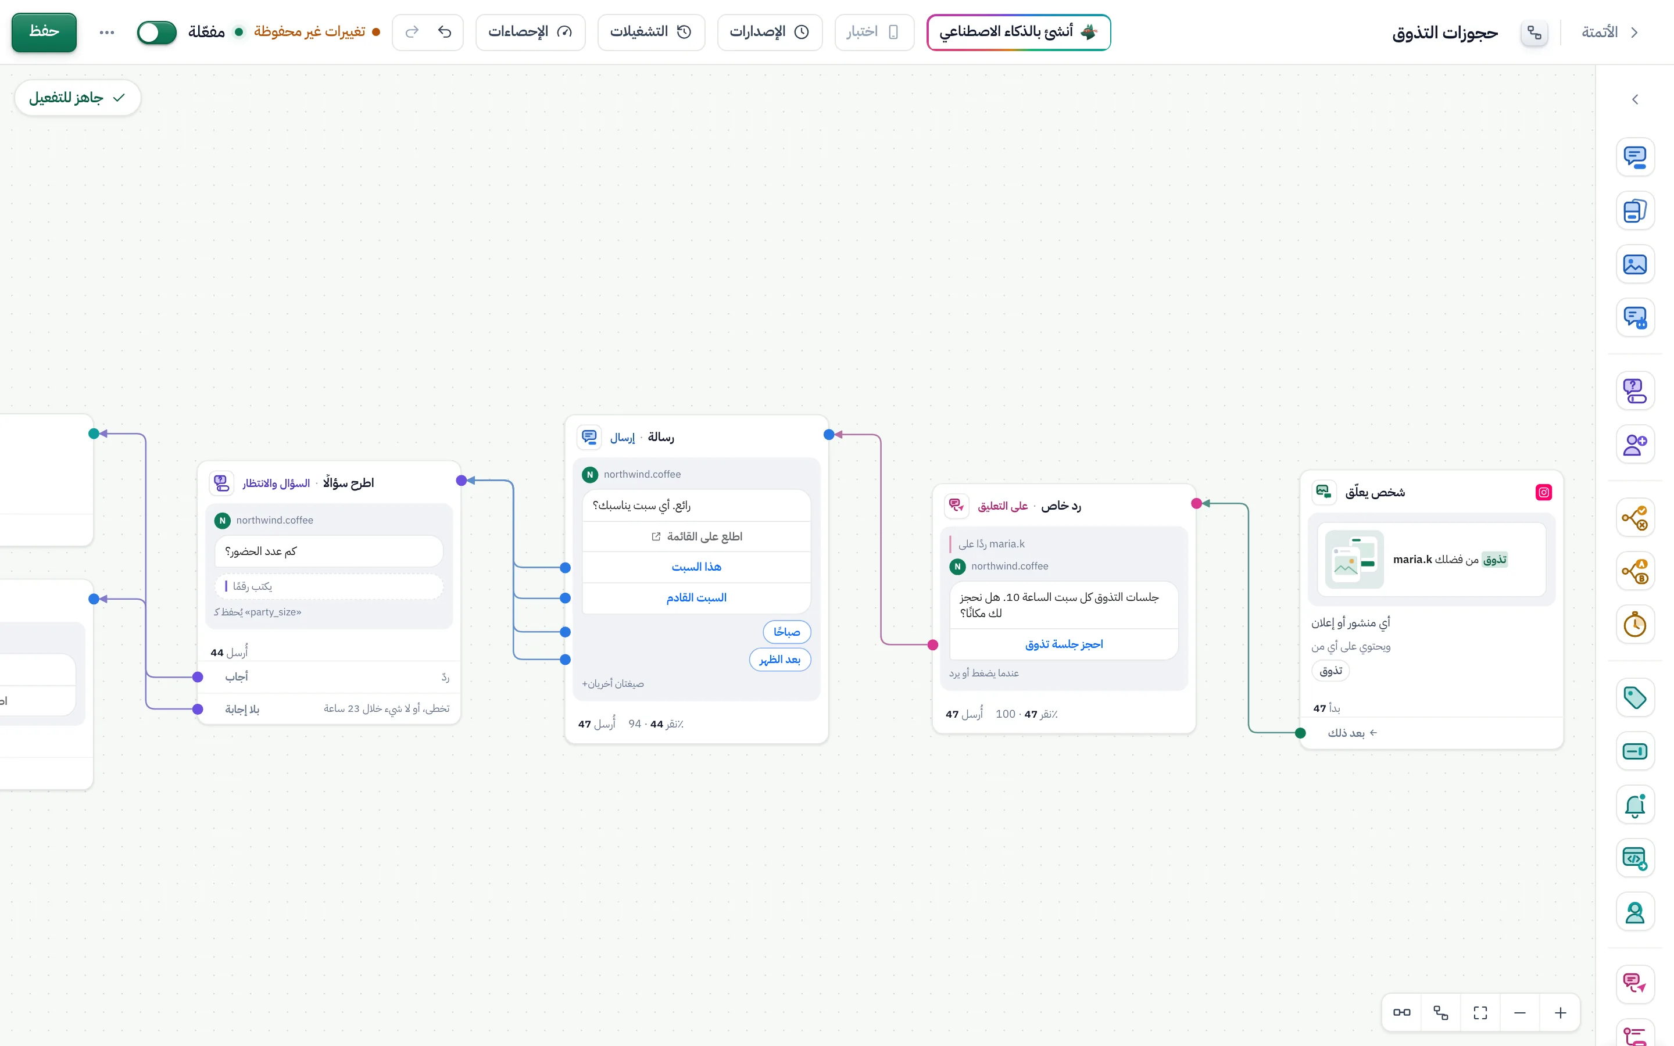Click the جاهز للتفعيل status pill

77,98
